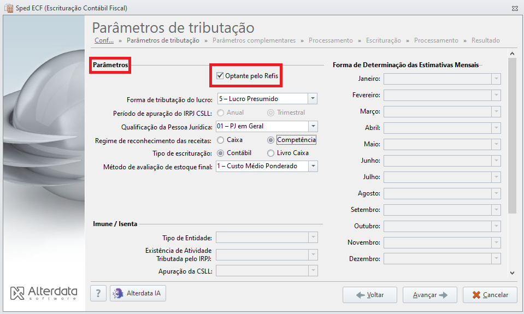Choose Caixa as regime de reconhecimento

[221, 140]
